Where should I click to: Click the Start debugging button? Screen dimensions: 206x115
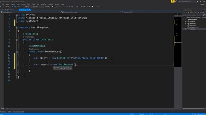tap(47, 6)
